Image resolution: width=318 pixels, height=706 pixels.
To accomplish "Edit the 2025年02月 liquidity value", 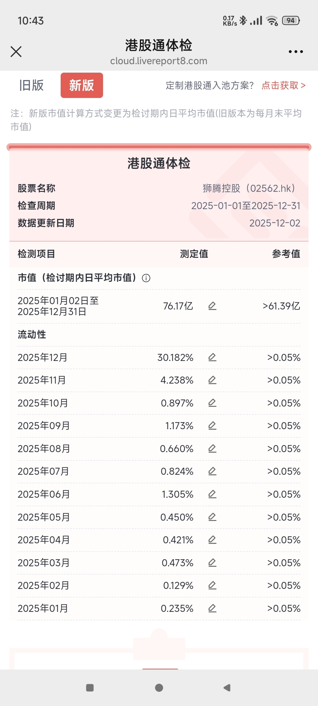I will [212, 585].
